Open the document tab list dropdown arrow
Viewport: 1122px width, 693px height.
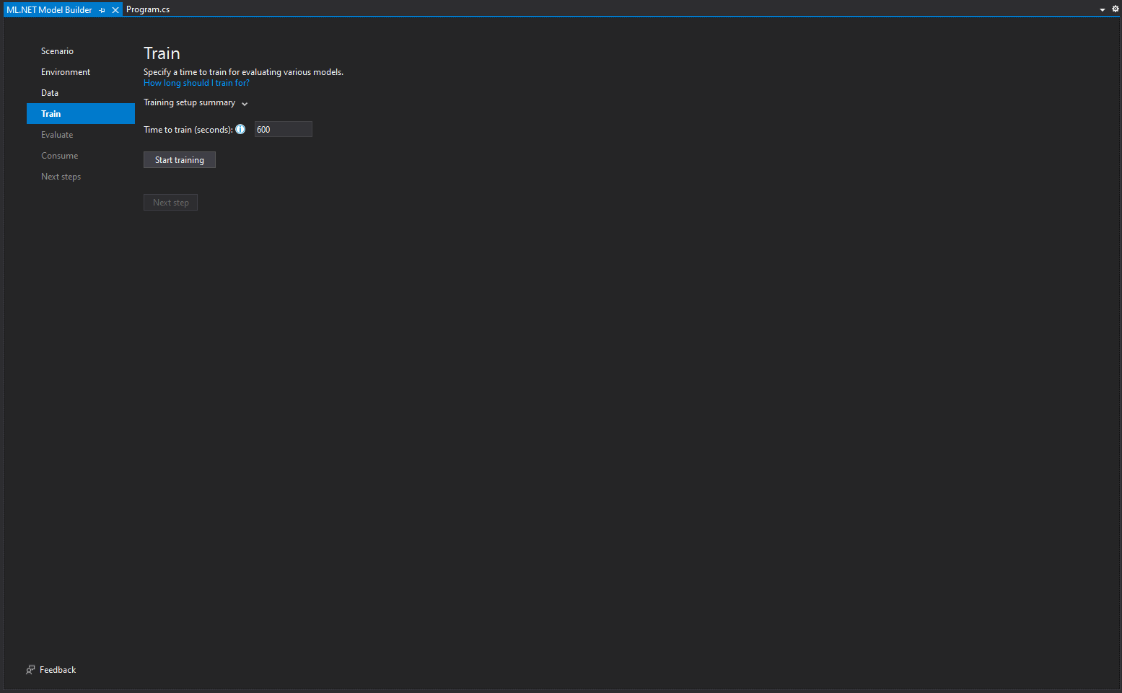pyautogui.click(x=1102, y=10)
